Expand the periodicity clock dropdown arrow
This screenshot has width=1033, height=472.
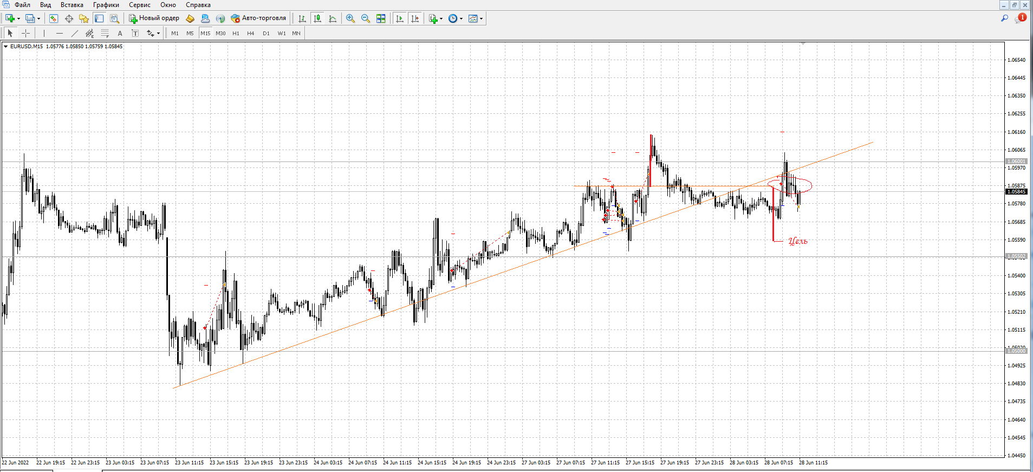461,19
